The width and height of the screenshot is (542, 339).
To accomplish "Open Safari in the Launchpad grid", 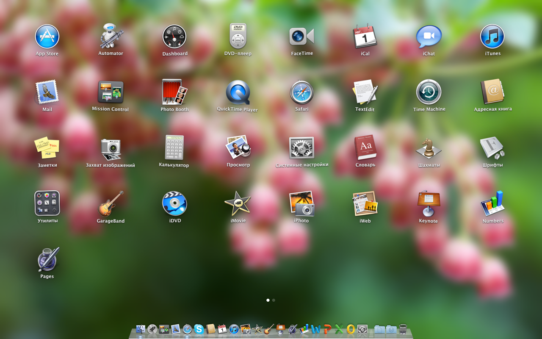I will tap(301, 92).
